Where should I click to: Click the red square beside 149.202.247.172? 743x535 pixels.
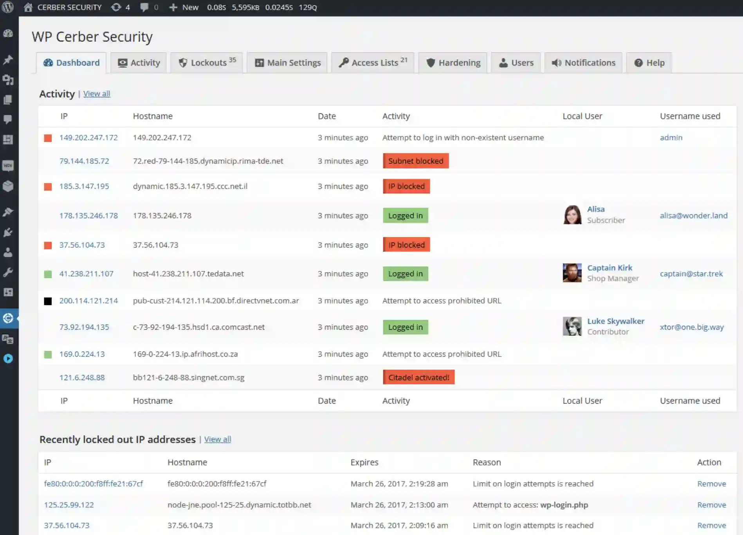pyautogui.click(x=48, y=138)
